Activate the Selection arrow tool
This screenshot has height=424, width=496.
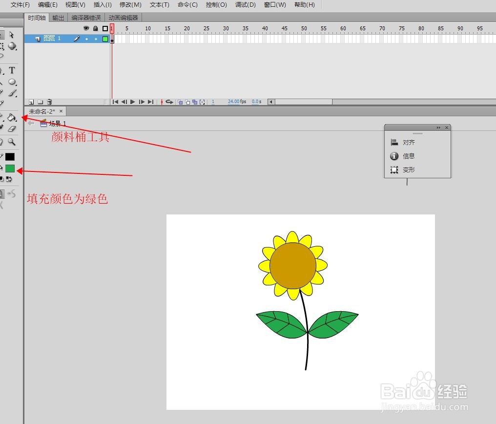[12, 35]
